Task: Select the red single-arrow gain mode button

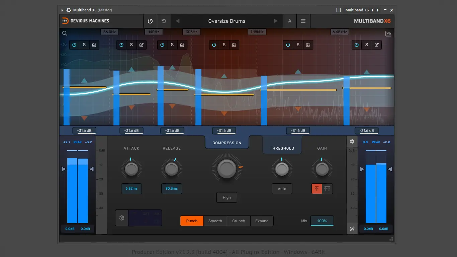Action: tap(317, 189)
